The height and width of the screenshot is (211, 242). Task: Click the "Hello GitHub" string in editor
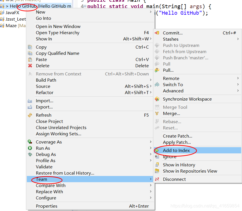[x=180, y=13]
